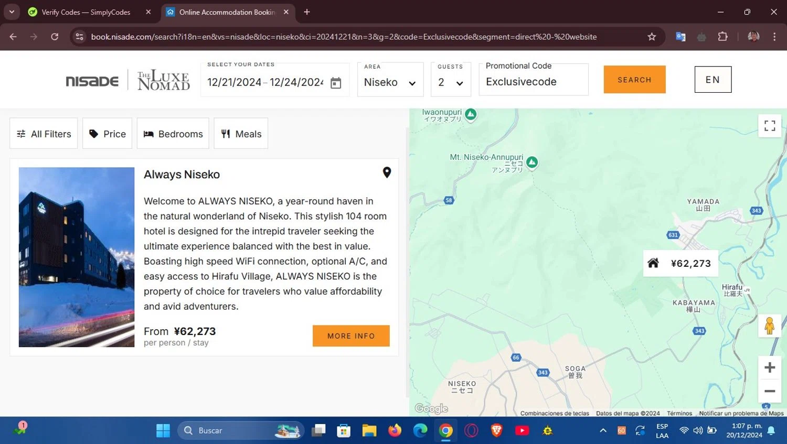Screen dimensions: 787x444
Task: Close the Verify Codes — SimplyCodes tab
Action: (x=148, y=12)
